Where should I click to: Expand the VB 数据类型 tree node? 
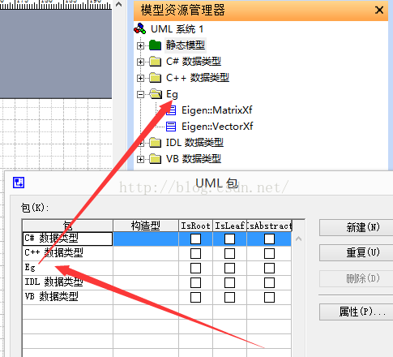tap(140, 159)
